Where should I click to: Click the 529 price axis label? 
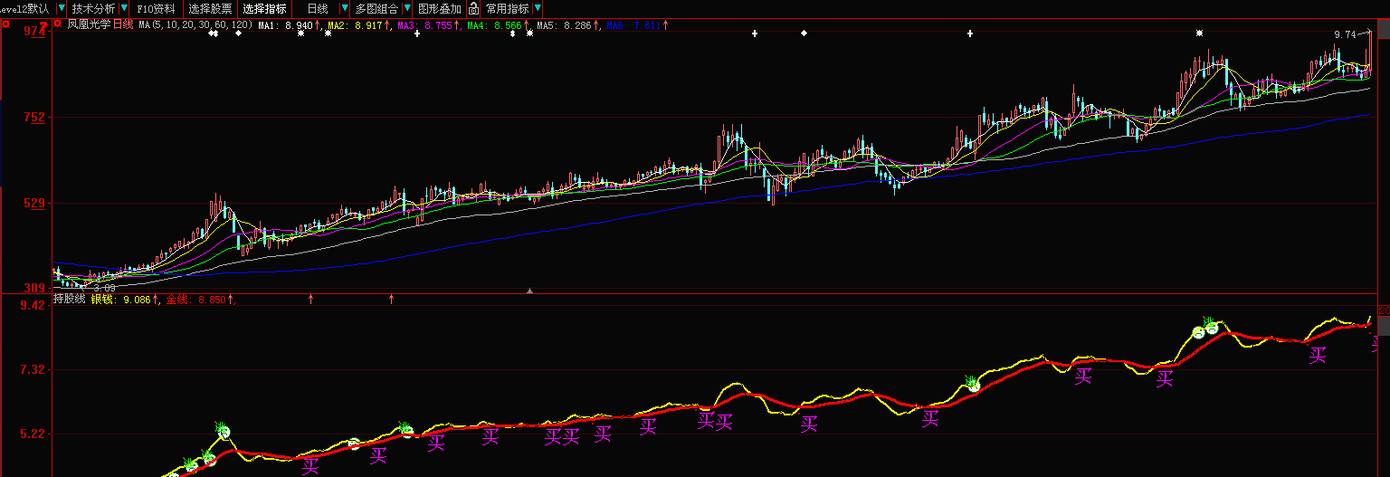[x=34, y=203]
